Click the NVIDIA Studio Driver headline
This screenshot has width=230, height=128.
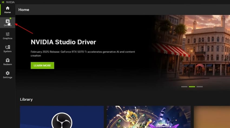[63, 42]
